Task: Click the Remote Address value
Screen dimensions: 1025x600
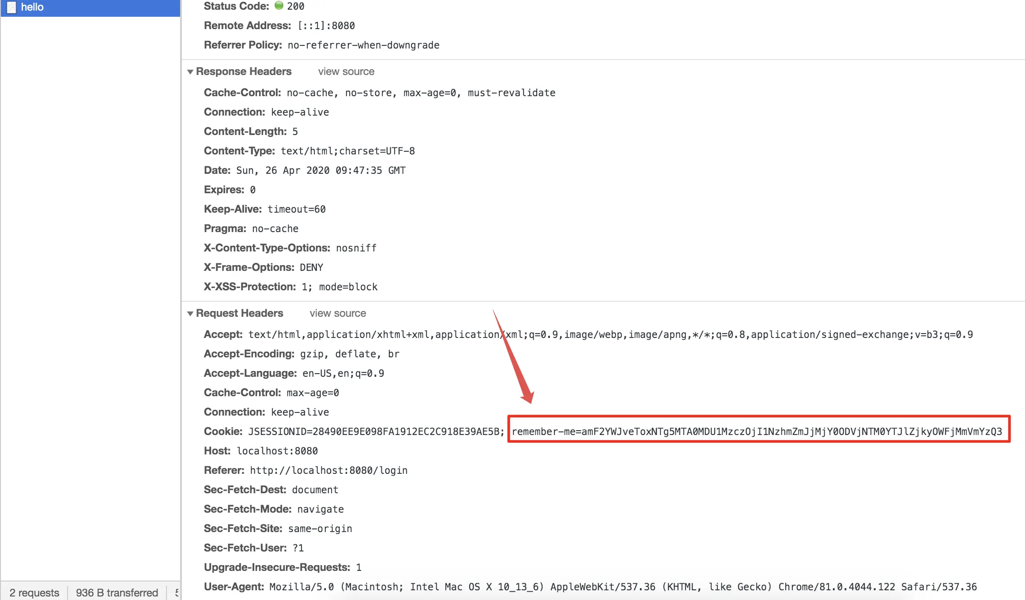Action: coord(326,26)
